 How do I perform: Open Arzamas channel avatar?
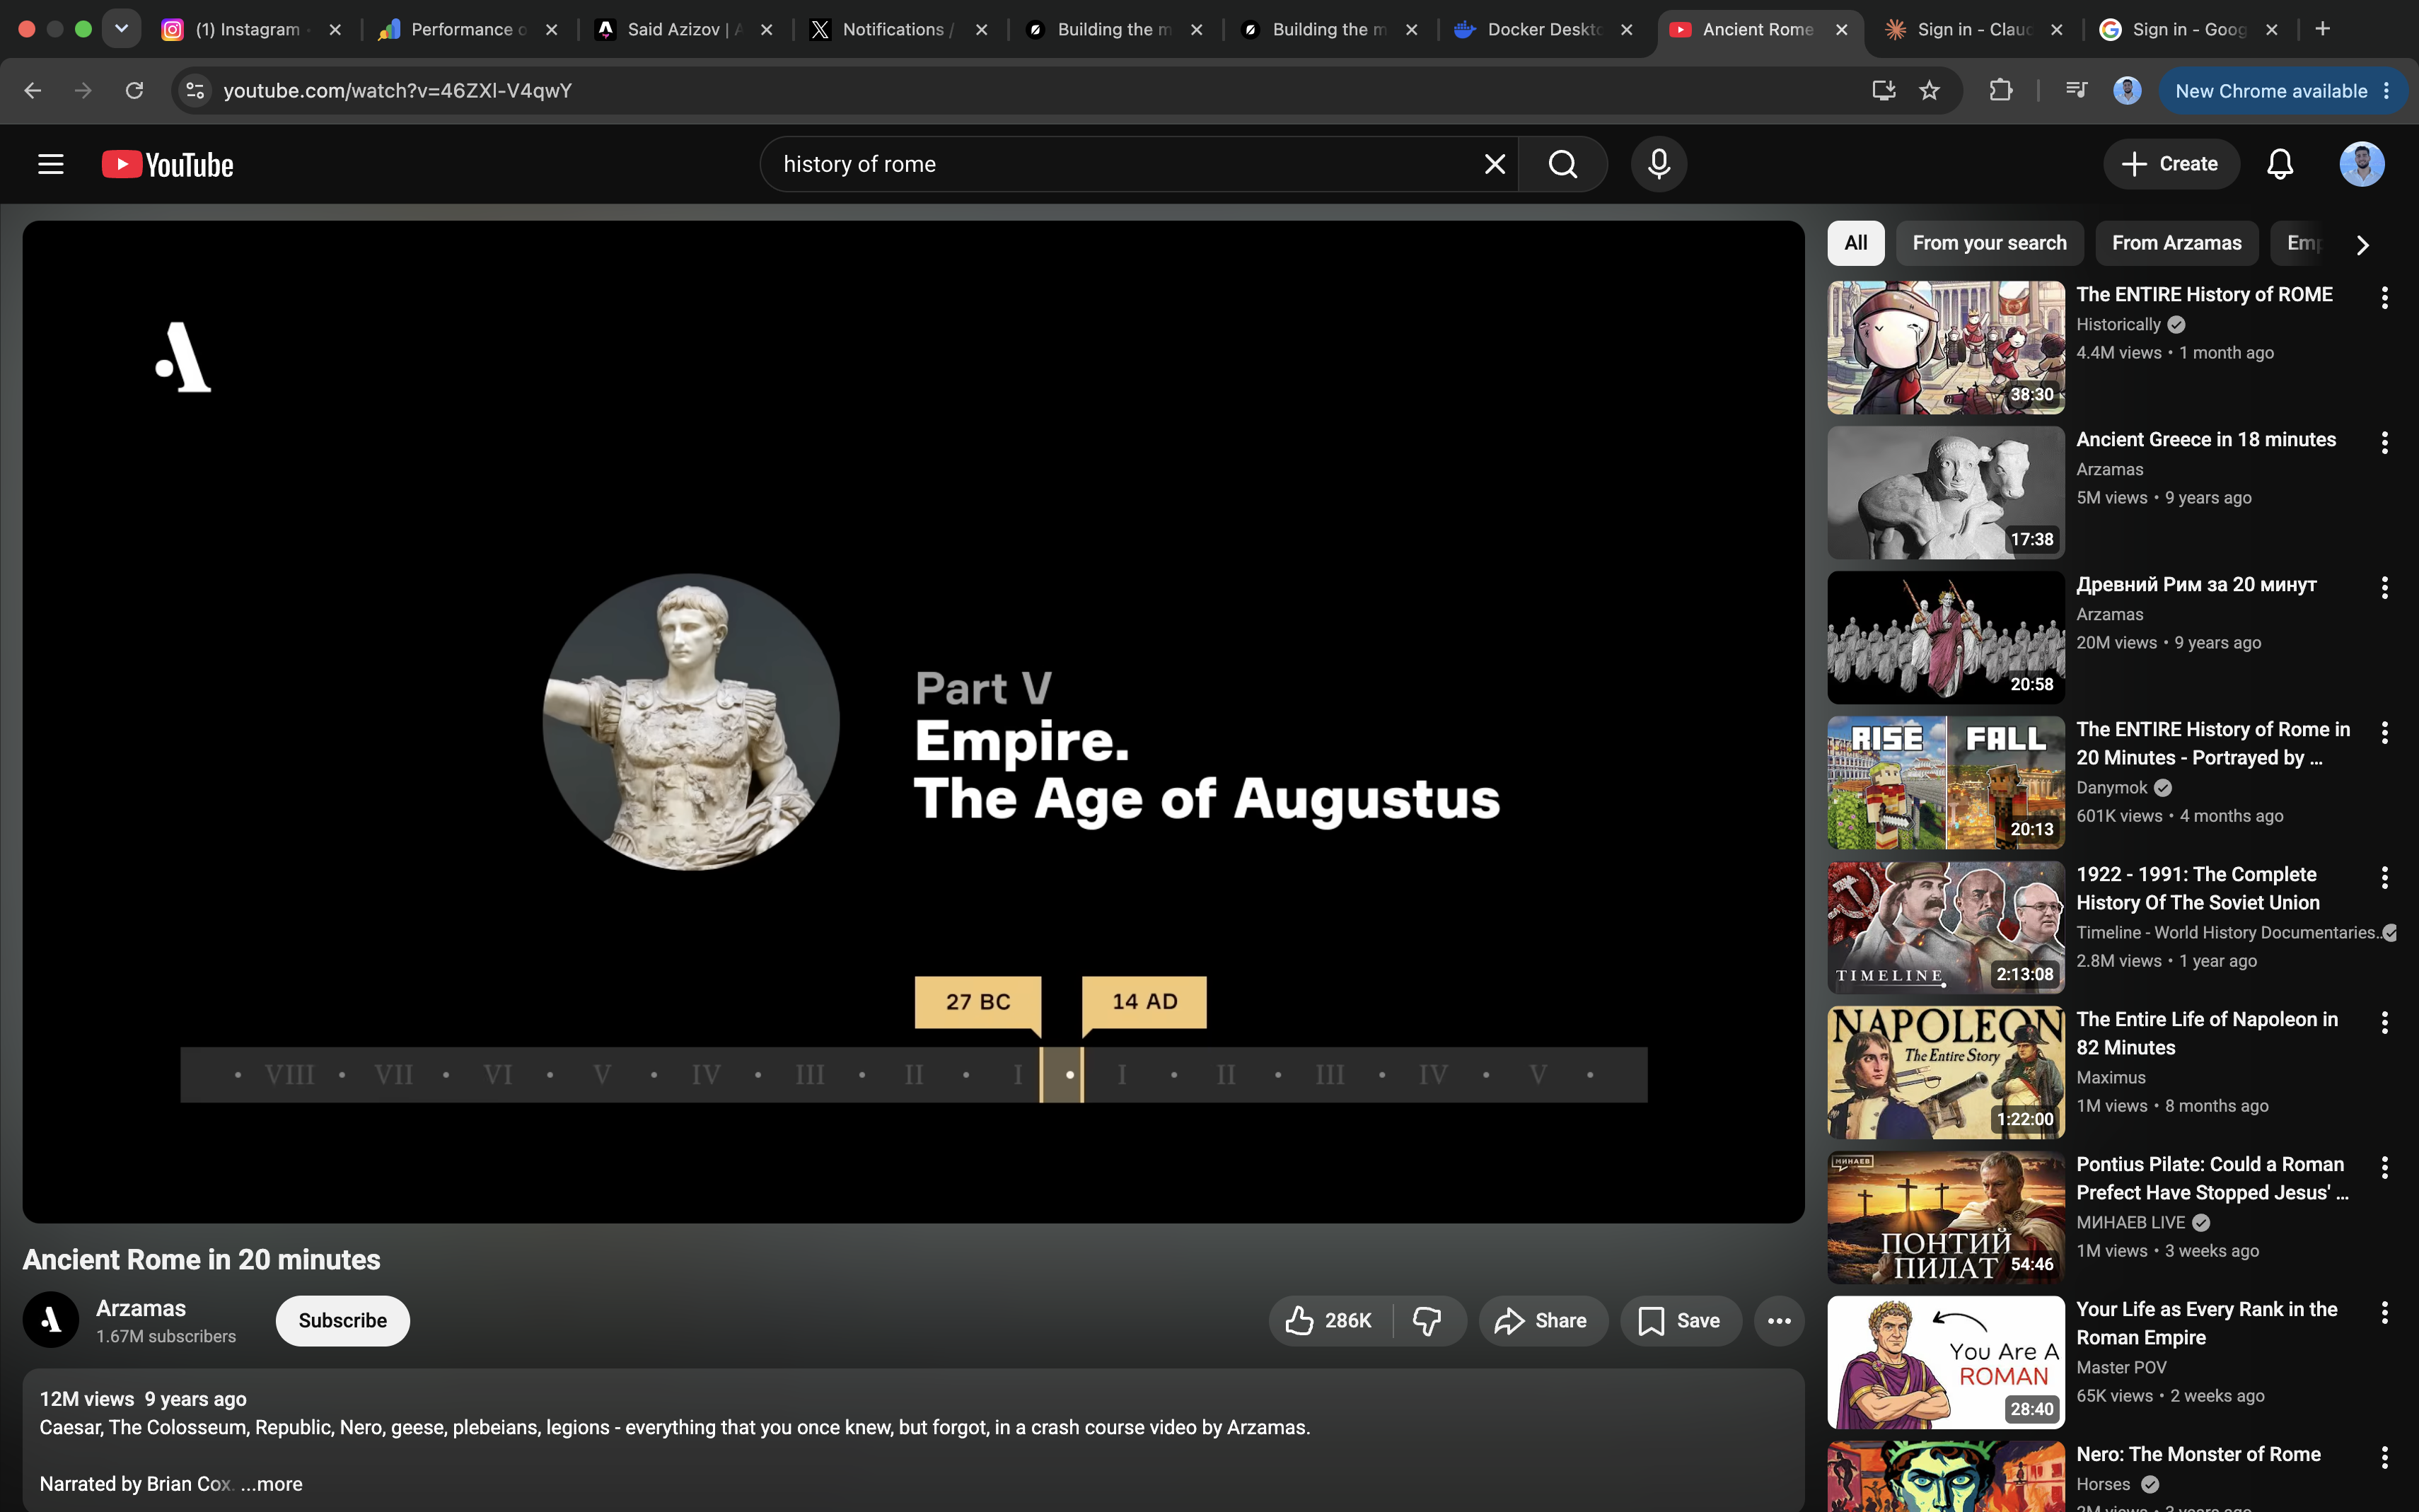(x=51, y=1320)
